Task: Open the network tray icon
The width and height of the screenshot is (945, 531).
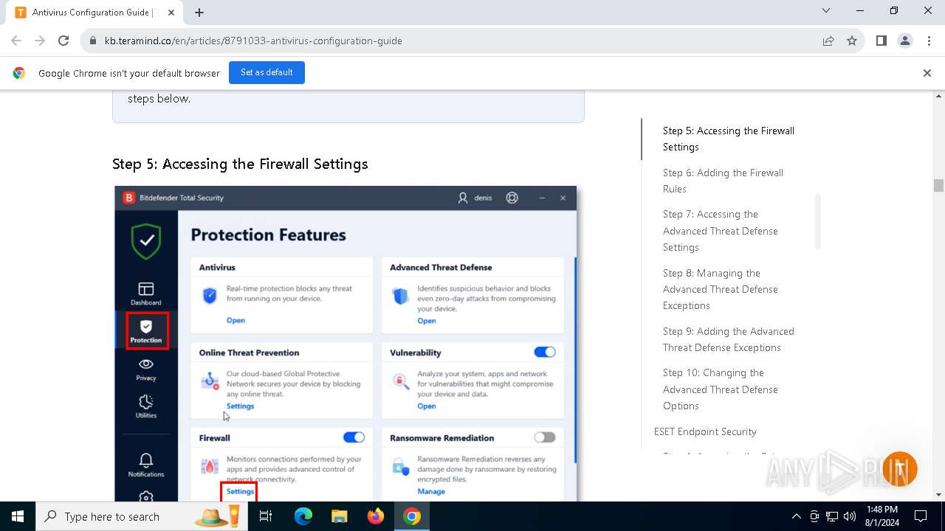Action: pos(832,516)
